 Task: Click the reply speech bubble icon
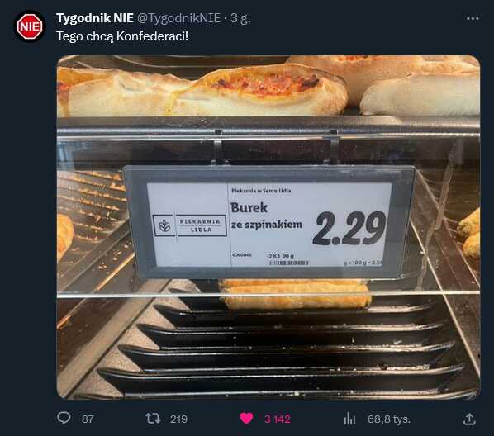(x=64, y=419)
